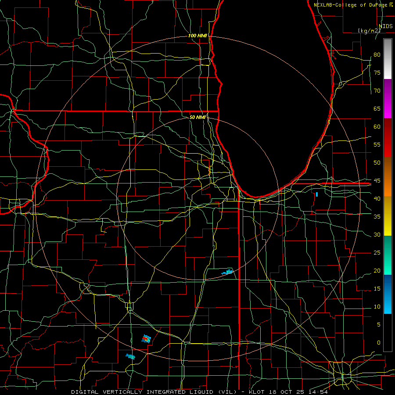Click the "18 OCT 25" date text

point(287,392)
